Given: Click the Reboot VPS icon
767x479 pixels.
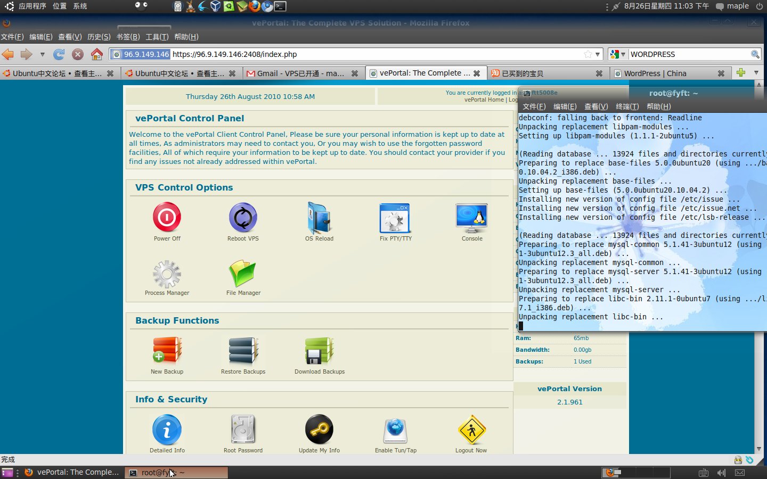Looking at the screenshot, I should pos(243,217).
